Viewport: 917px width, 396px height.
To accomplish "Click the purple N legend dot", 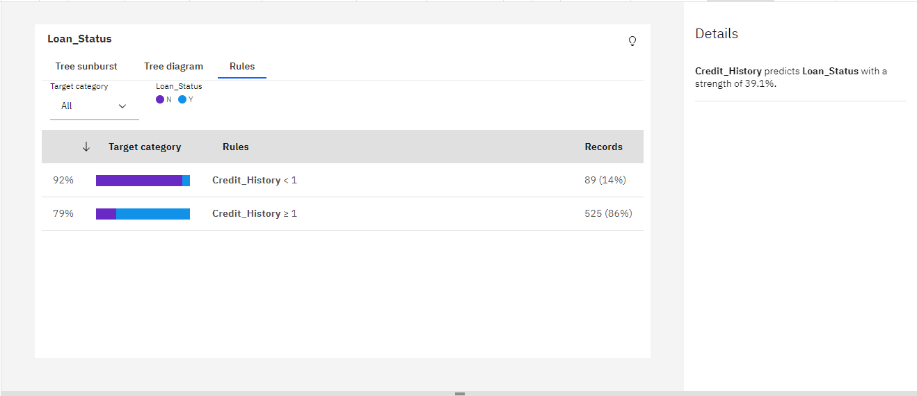I will (160, 99).
